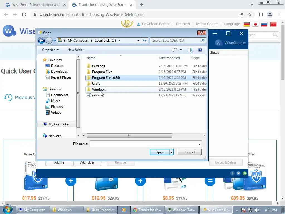Click horizontal scrollbar of the file list
Screen dimensions: 285x214
click(x=129, y=136)
